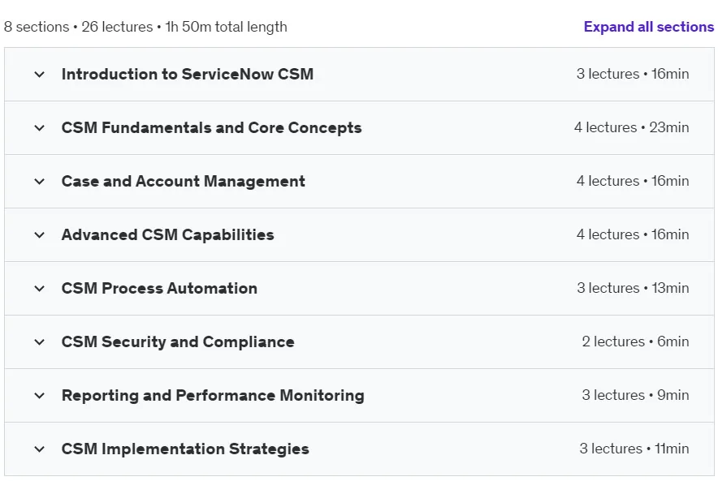
Task: Click CSM Process Automation section title
Action: tap(159, 288)
